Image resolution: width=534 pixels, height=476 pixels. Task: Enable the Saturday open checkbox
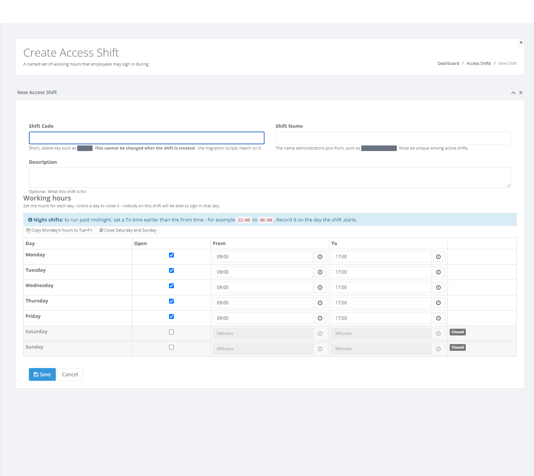click(x=171, y=332)
